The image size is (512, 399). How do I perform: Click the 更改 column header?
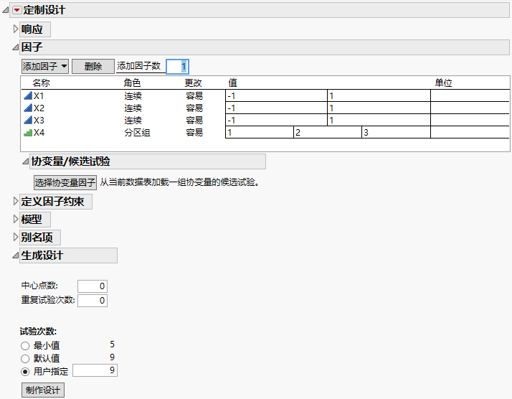194,83
